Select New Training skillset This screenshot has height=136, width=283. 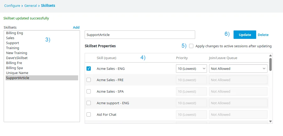point(42,53)
